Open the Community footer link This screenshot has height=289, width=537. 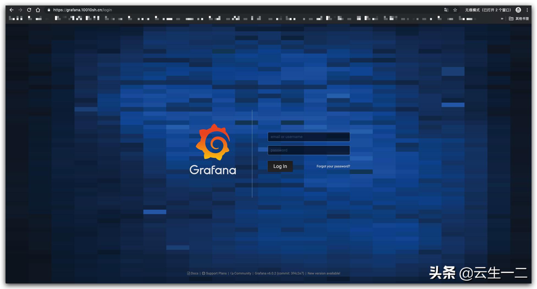(241, 273)
